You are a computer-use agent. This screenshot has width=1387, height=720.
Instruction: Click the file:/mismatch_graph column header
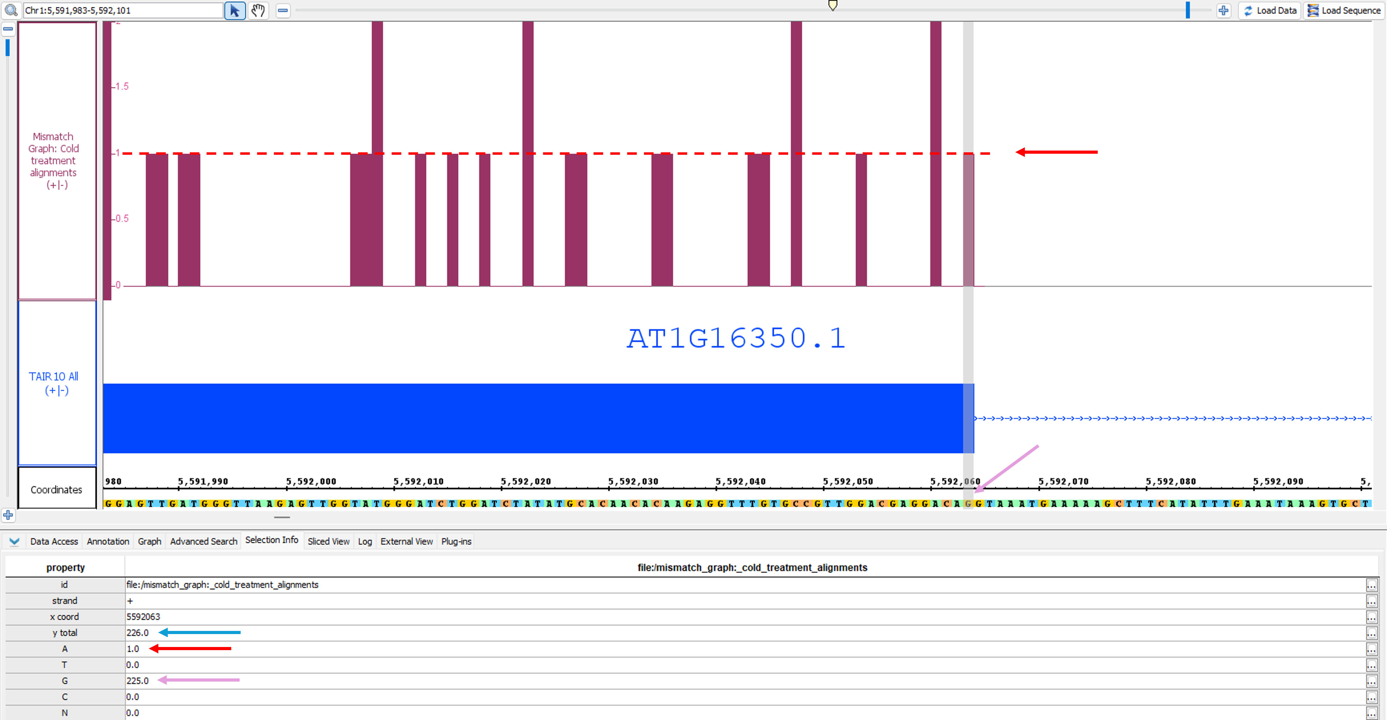click(x=752, y=567)
